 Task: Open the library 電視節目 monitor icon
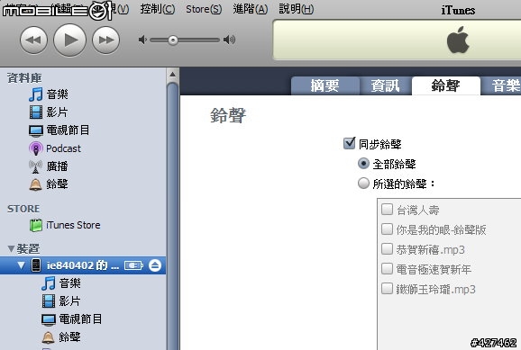[x=35, y=130]
